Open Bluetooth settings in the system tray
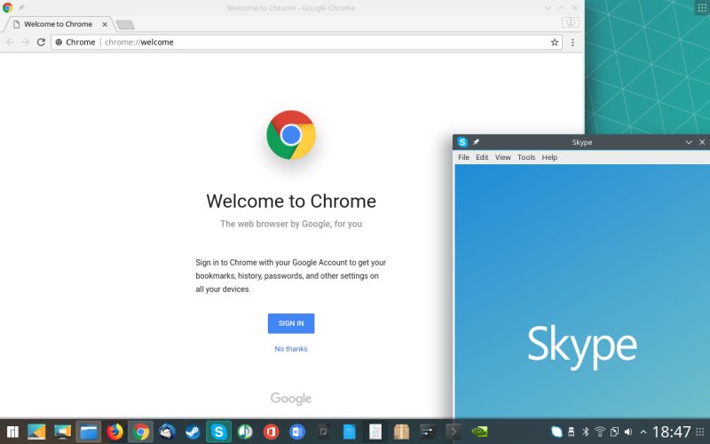 (586, 432)
